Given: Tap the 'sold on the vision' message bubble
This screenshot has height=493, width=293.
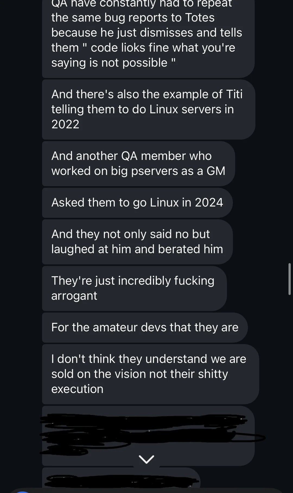Looking at the screenshot, I should pos(151,374).
